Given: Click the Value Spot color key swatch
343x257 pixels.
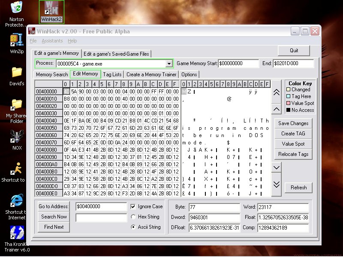Looking at the screenshot, I should 288,103.
